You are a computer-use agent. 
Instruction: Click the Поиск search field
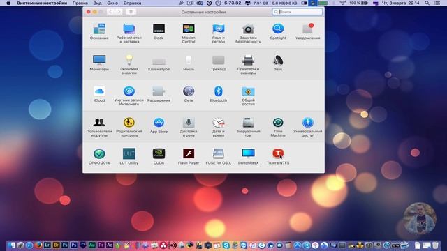[x=297, y=12]
